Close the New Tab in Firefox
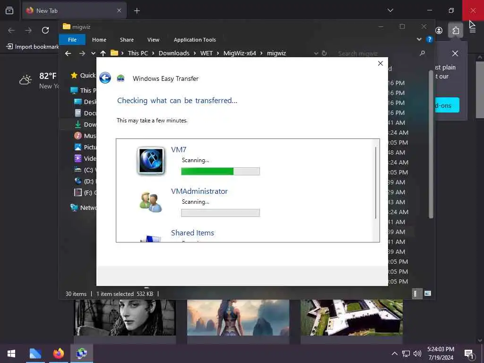This screenshot has height=363, width=484. point(119,10)
